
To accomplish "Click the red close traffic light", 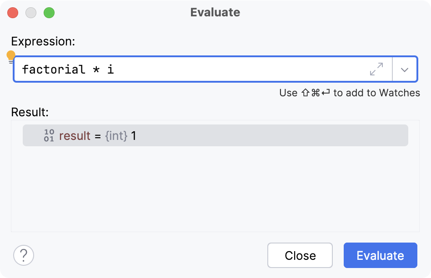I will pos(13,13).
